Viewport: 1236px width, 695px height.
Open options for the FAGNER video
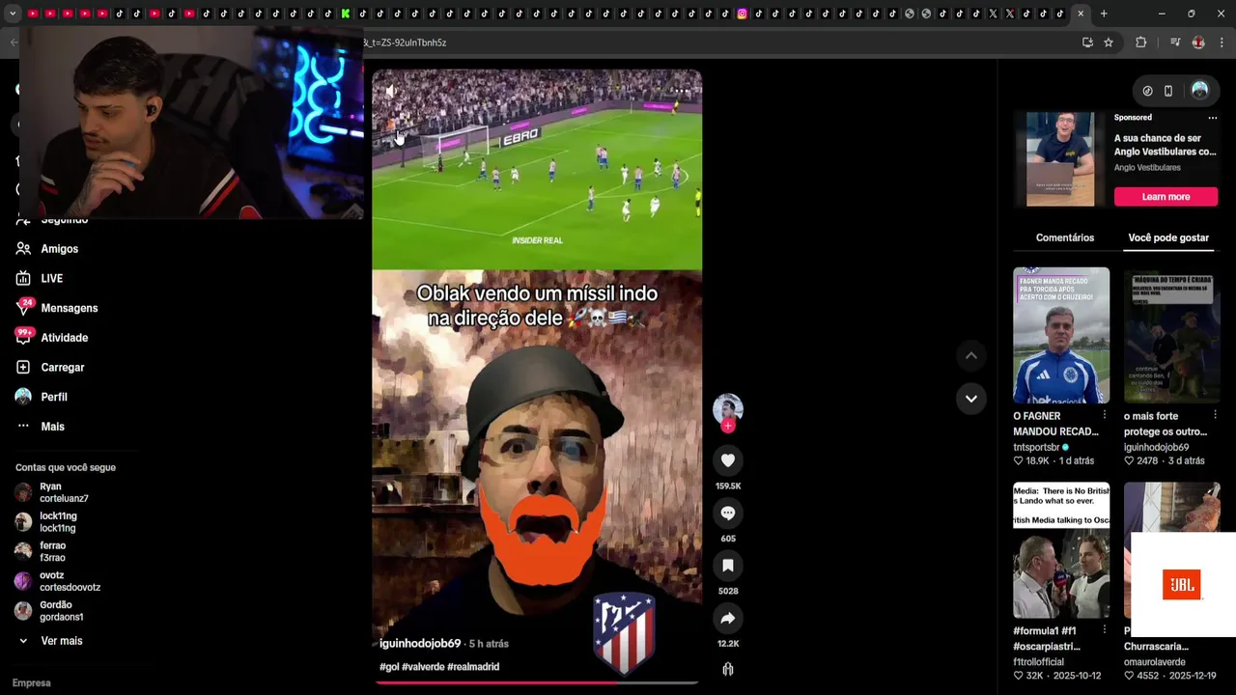coord(1105,415)
